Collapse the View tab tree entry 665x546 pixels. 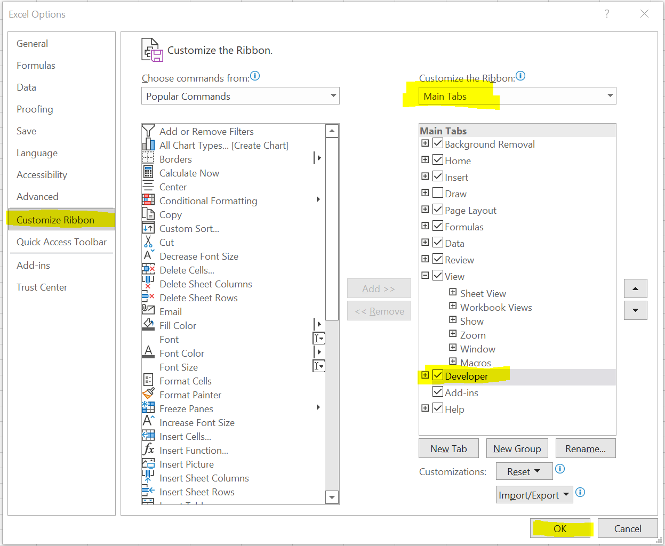tap(425, 275)
